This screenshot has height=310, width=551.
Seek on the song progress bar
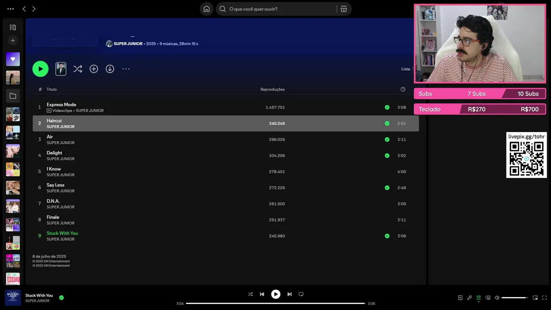pos(275,304)
